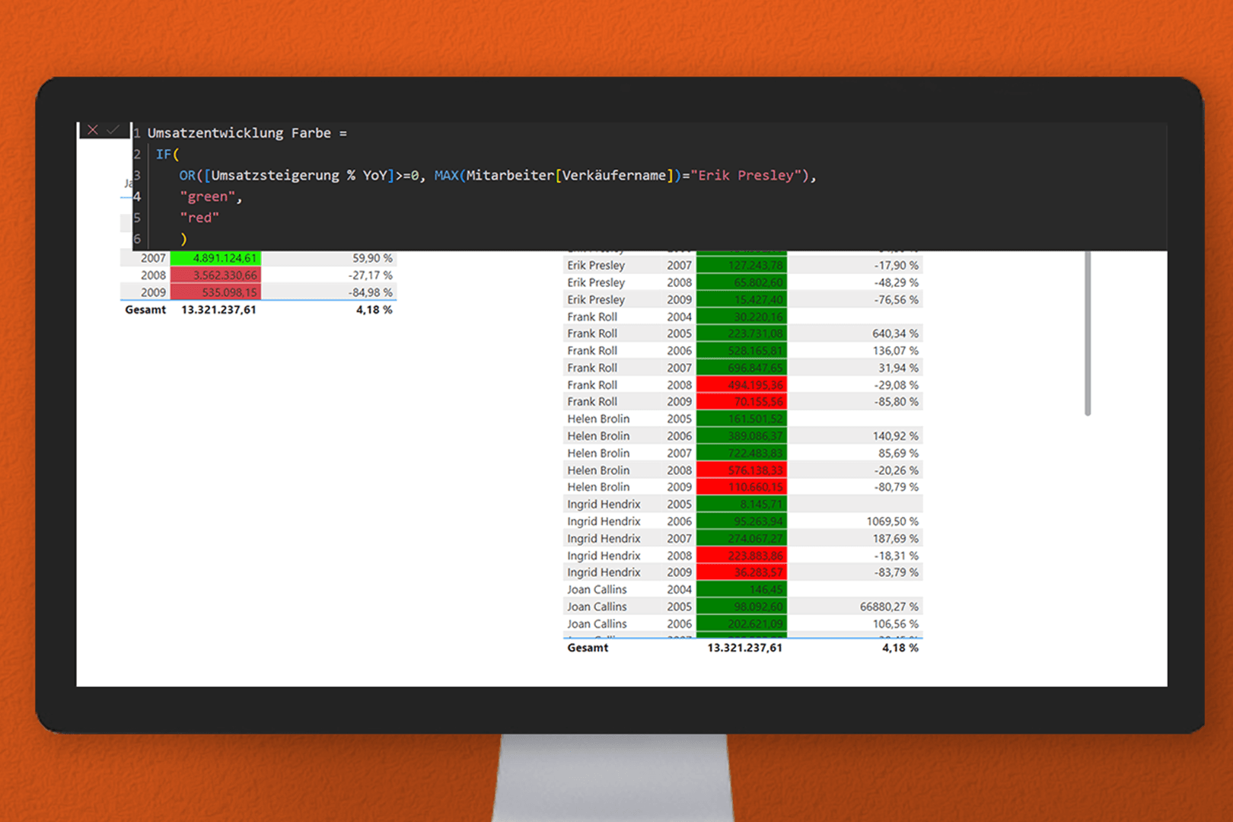Image resolution: width=1233 pixels, height=822 pixels.
Task: Click the Gesamt label in the left table
Action: point(145,310)
